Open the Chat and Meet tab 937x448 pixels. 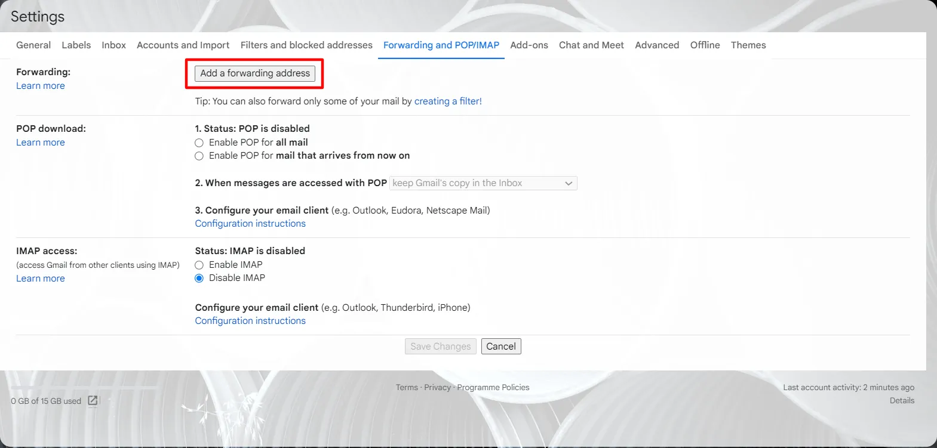591,45
